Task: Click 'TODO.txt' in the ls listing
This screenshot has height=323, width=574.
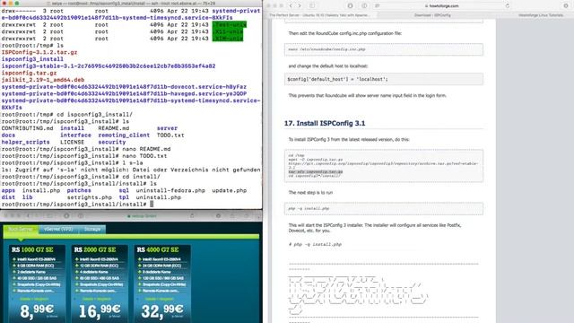Action: click(x=170, y=135)
